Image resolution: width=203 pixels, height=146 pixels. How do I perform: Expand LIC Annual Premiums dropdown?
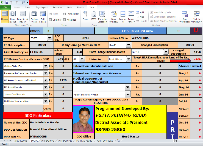(46, 80)
